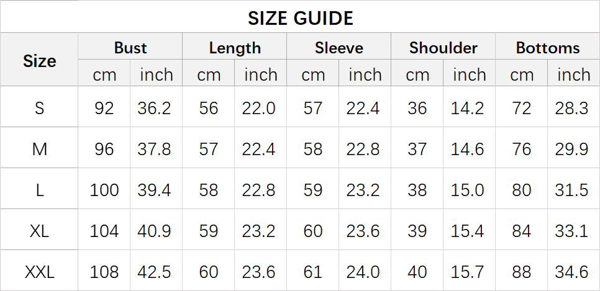Select the S size row label
This screenshot has width=600, height=291.
tap(39, 108)
